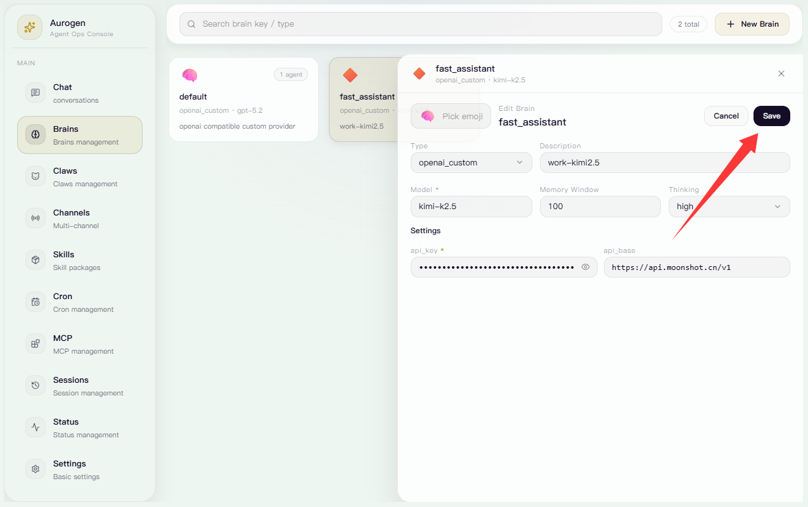Click the orange diamond in panel header
The width and height of the screenshot is (808, 507).
419,74
